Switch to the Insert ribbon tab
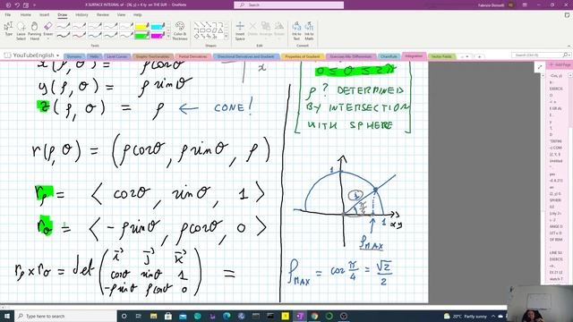Image resolution: width=573 pixels, height=322 pixels. (x=44, y=15)
